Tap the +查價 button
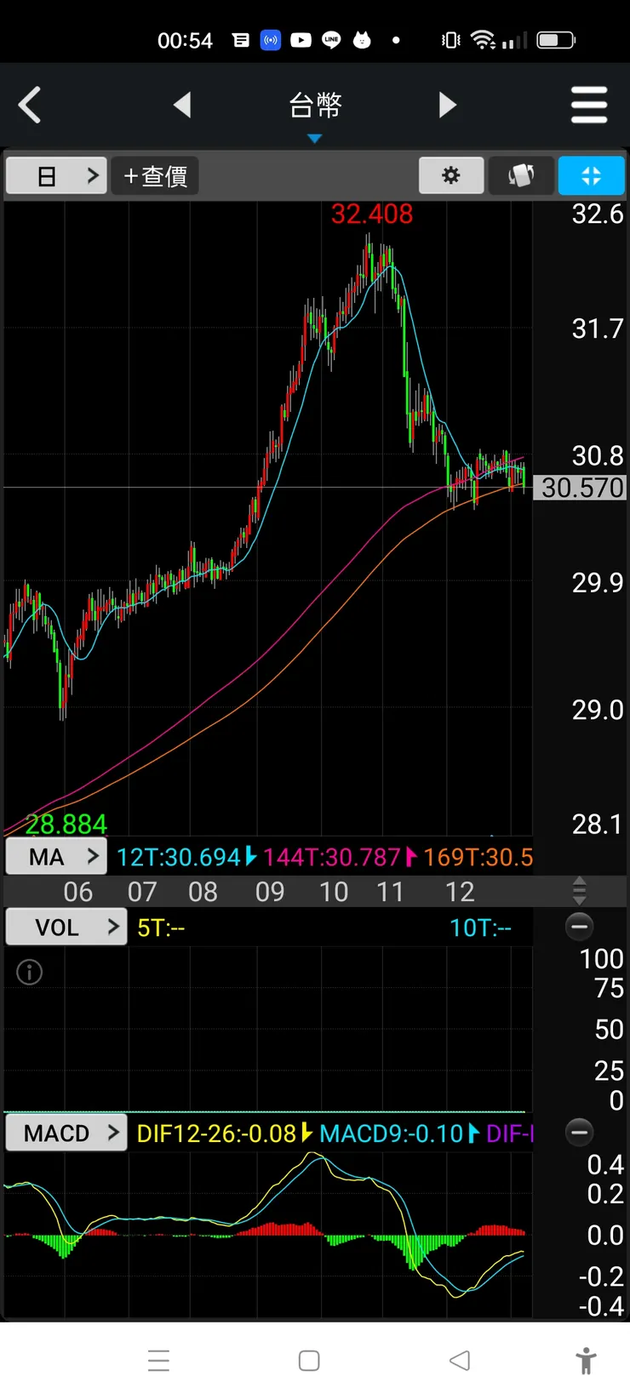 click(155, 176)
